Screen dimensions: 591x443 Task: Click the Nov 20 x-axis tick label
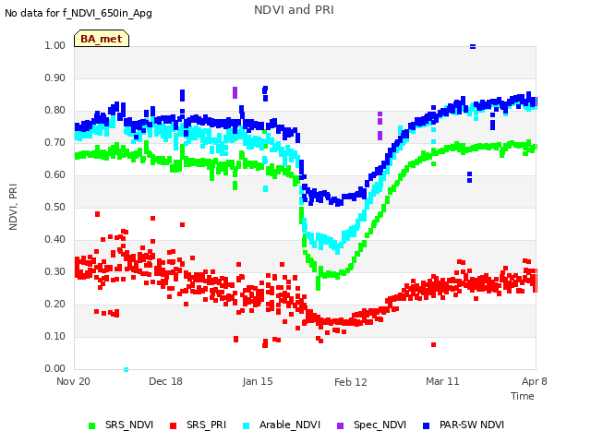(x=73, y=381)
